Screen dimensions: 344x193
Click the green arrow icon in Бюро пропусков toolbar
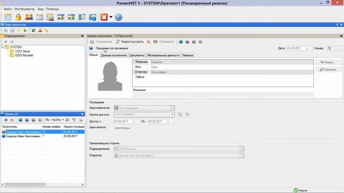pyautogui.click(x=25, y=31)
